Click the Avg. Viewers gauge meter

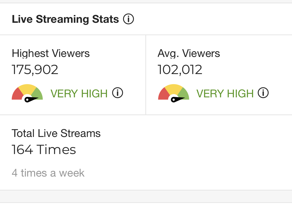point(173,93)
